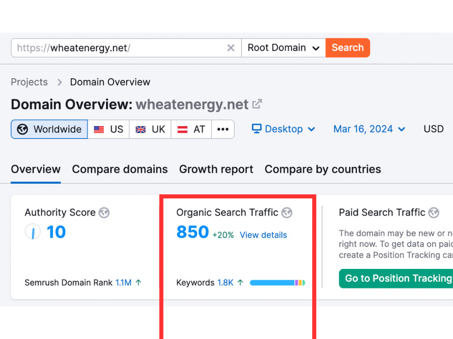This screenshot has width=453, height=339.
Task: Click organic traffic value 850
Action: (193, 232)
